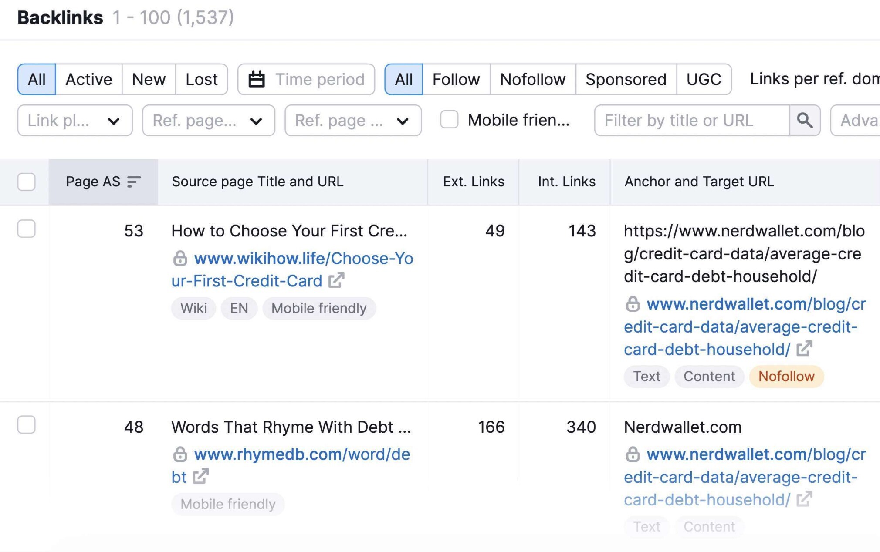Open the first Ref. page dropdown
Image resolution: width=880 pixels, height=552 pixels.
[209, 121]
